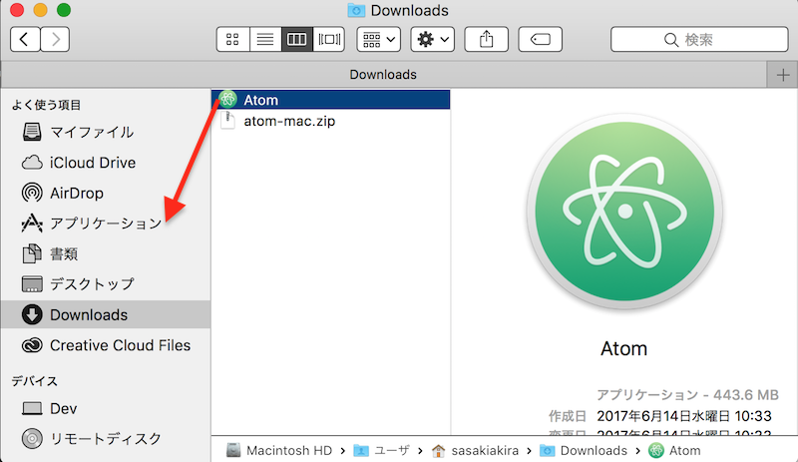Add a new tab with plus button
798x462 pixels.
[x=782, y=75]
